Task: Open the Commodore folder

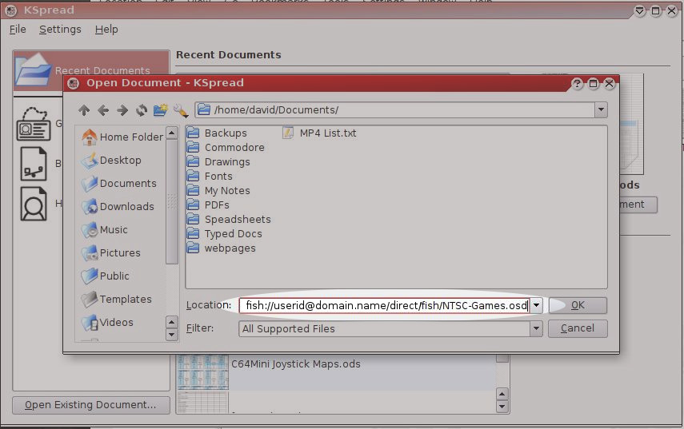Action: (x=226, y=147)
